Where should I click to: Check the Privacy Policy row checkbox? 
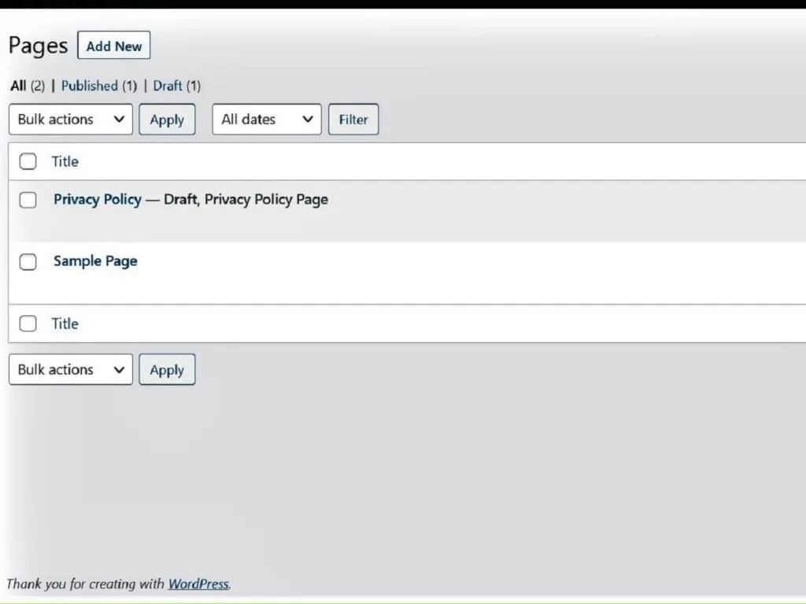tap(28, 200)
